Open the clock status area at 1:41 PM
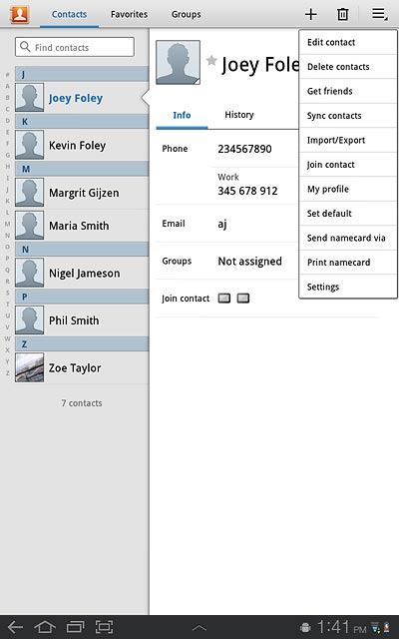The image size is (399, 639). (x=341, y=627)
